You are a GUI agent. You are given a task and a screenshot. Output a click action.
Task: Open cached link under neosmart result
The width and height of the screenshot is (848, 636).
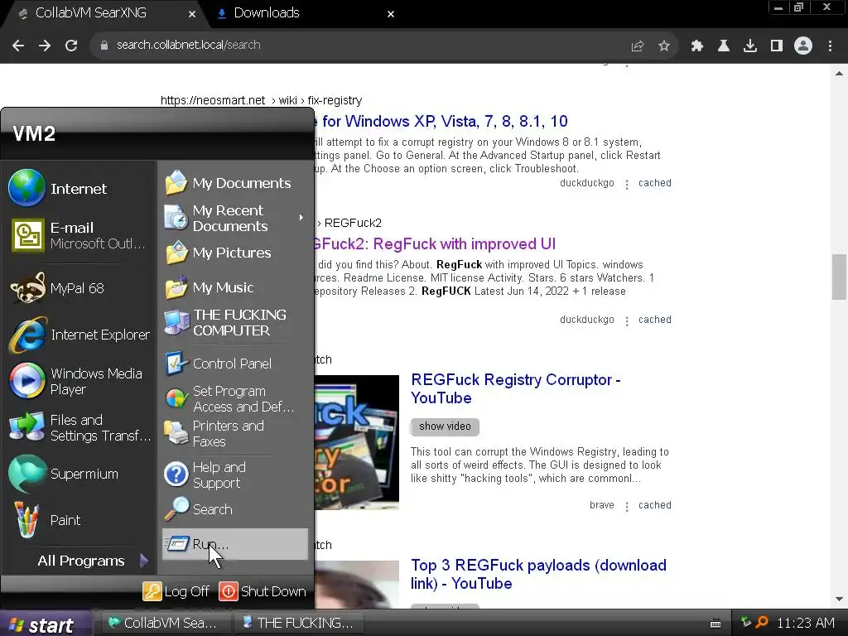click(654, 183)
